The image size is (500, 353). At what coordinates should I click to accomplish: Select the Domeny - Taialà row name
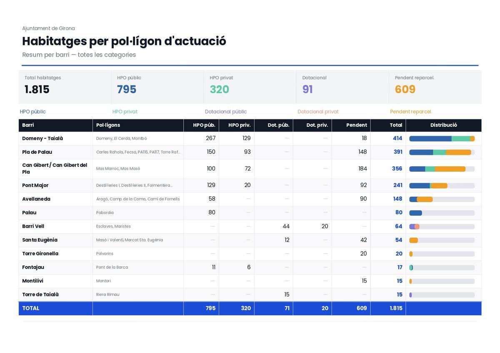pos(42,138)
